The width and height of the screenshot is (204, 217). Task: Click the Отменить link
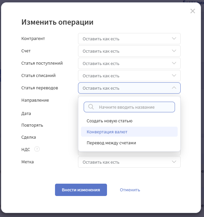[130, 190]
